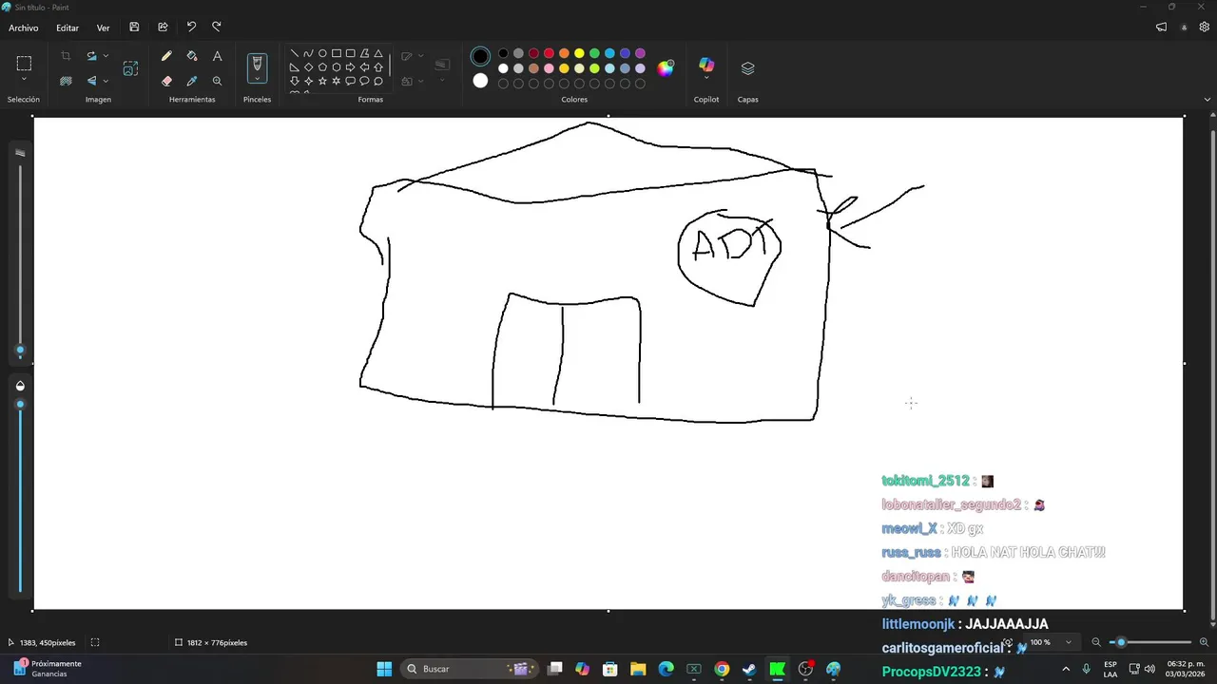Pick the red color swatch
1217x684 pixels.
(x=549, y=53)
